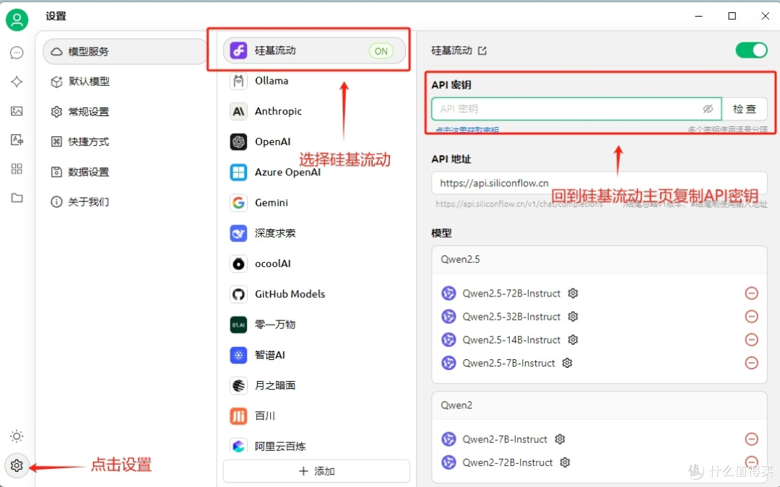
Task: Click the 检查 API key button
Action: click(744, 109)
